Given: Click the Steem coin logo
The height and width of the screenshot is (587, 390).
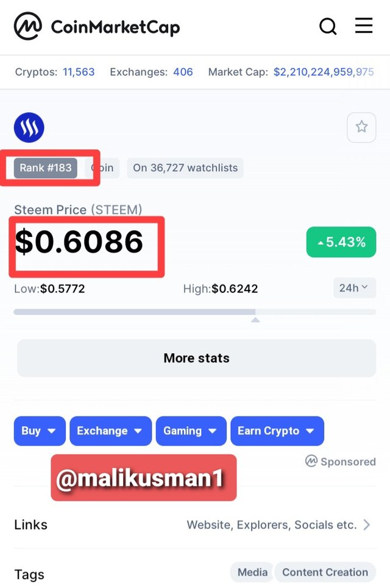Looking at the screenshot, I should (x=29, y=127).
